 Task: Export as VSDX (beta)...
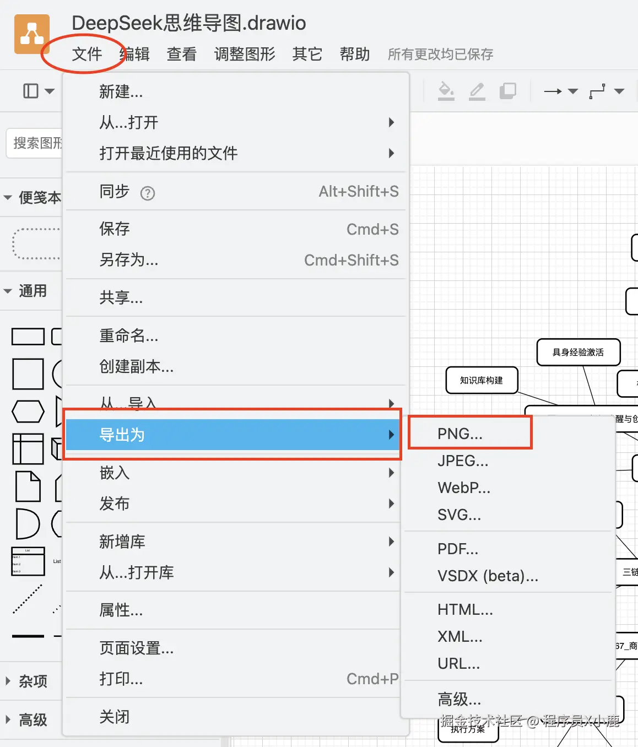[x=508, y=576]
